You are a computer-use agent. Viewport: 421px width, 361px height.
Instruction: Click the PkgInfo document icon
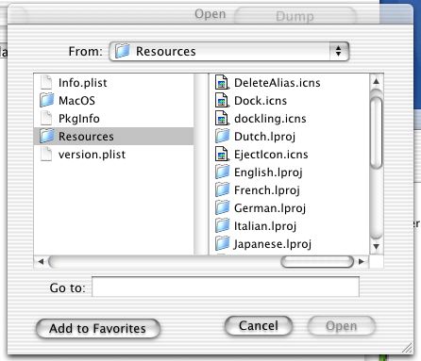pos(46,118)
